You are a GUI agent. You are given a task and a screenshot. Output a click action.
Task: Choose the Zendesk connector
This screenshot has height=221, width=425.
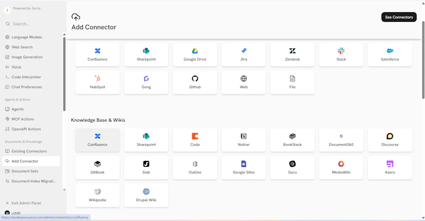click(x=293, y=55)
